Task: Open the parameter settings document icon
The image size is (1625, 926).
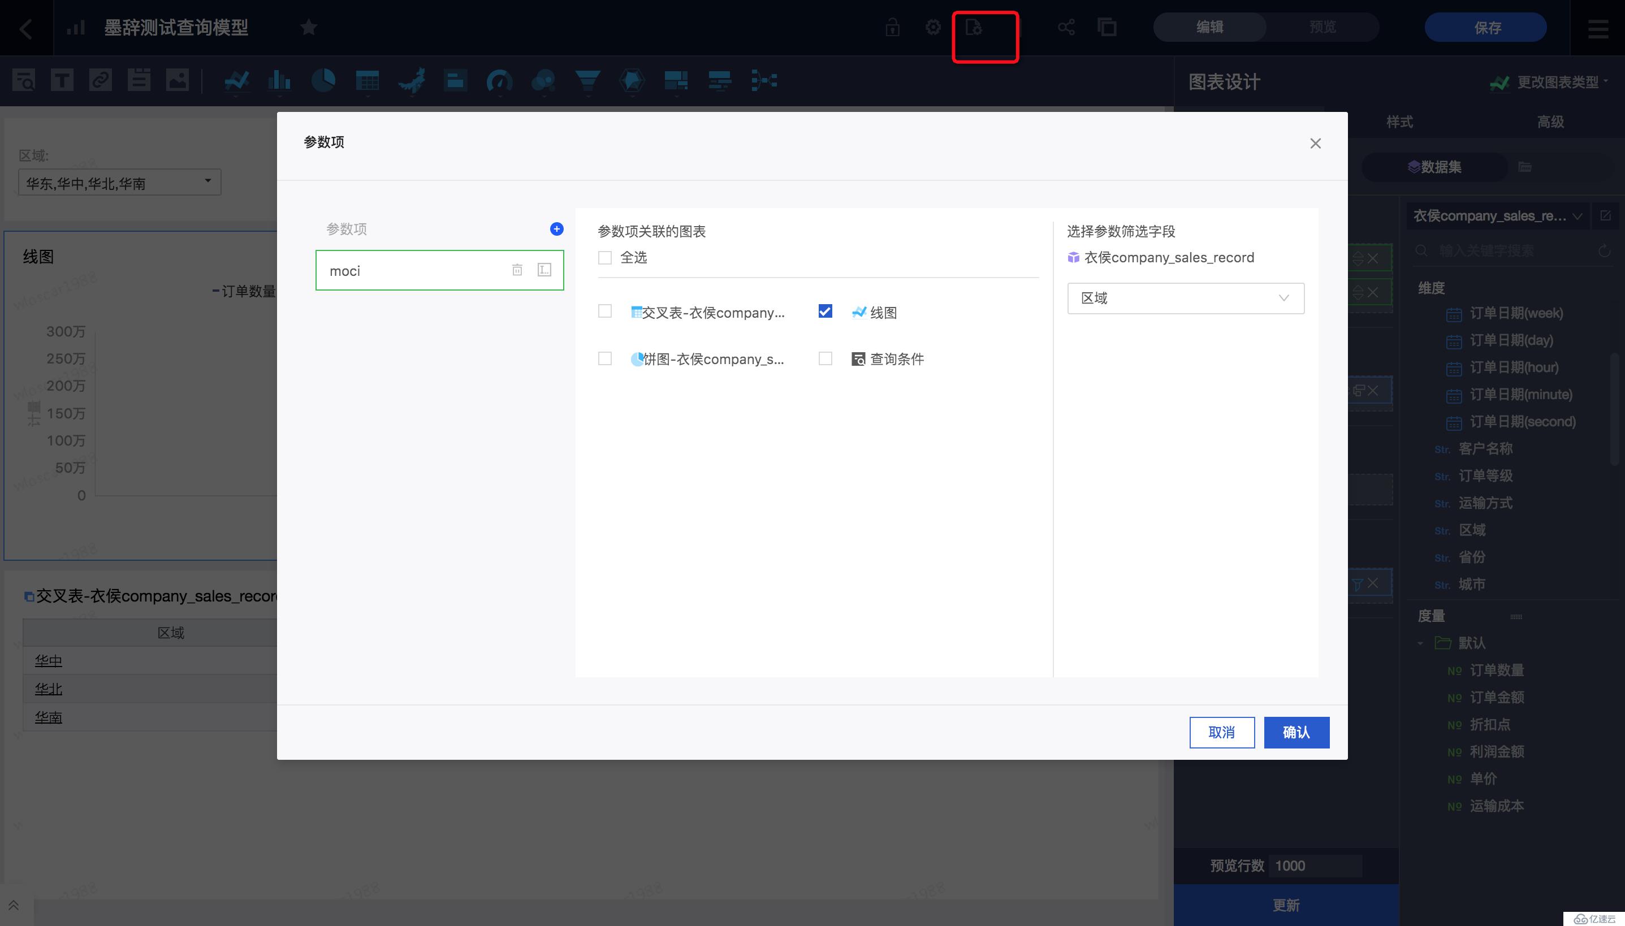Action: (973, 27)
